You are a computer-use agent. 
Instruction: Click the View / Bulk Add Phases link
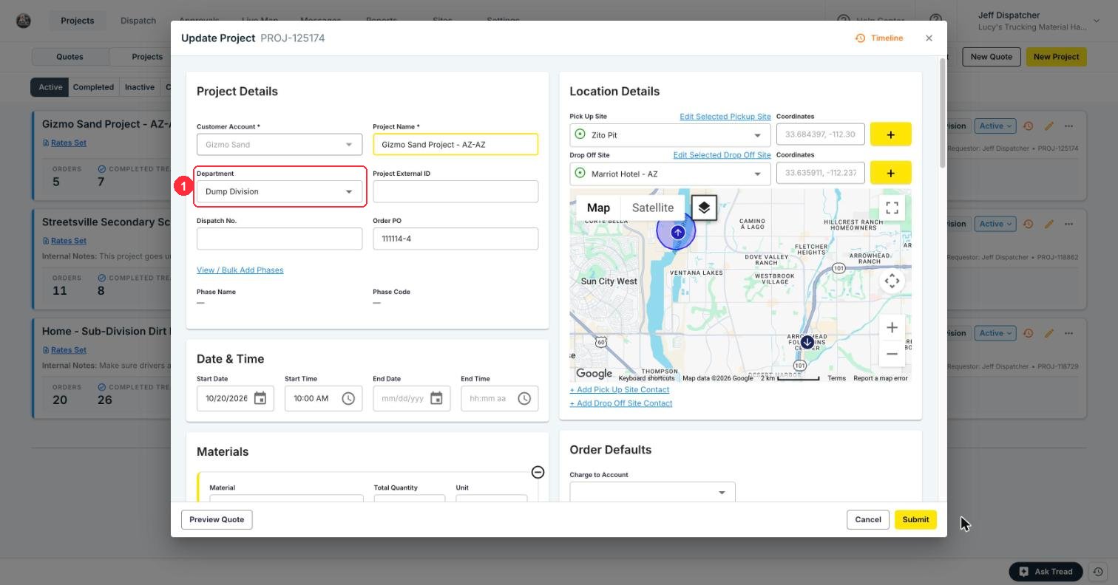240,270
